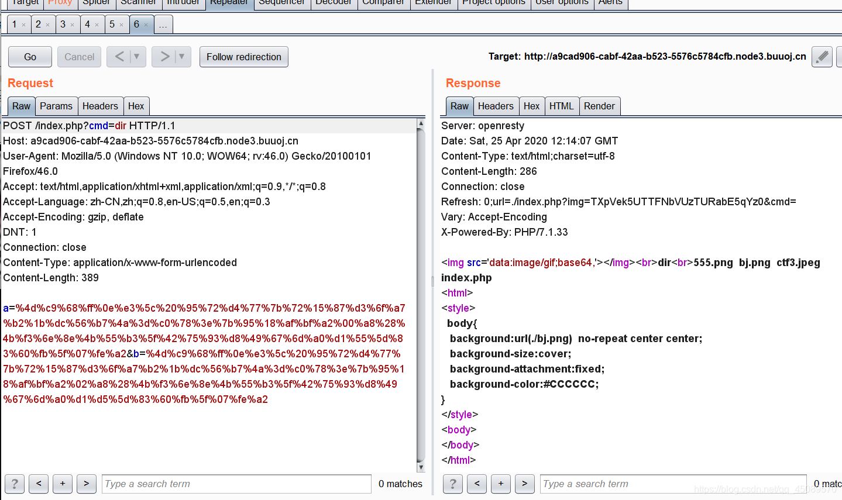Open the Request Hex tab
The image size is (842, 500).
(x=136, y=106)
